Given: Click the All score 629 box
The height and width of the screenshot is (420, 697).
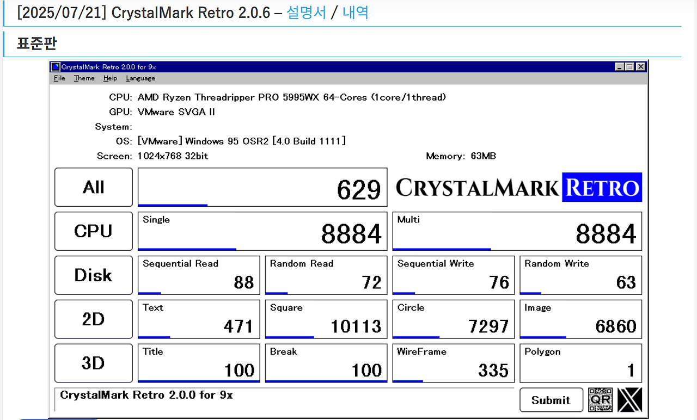Looking at the screenshot, I should click(x=262, y=187).
